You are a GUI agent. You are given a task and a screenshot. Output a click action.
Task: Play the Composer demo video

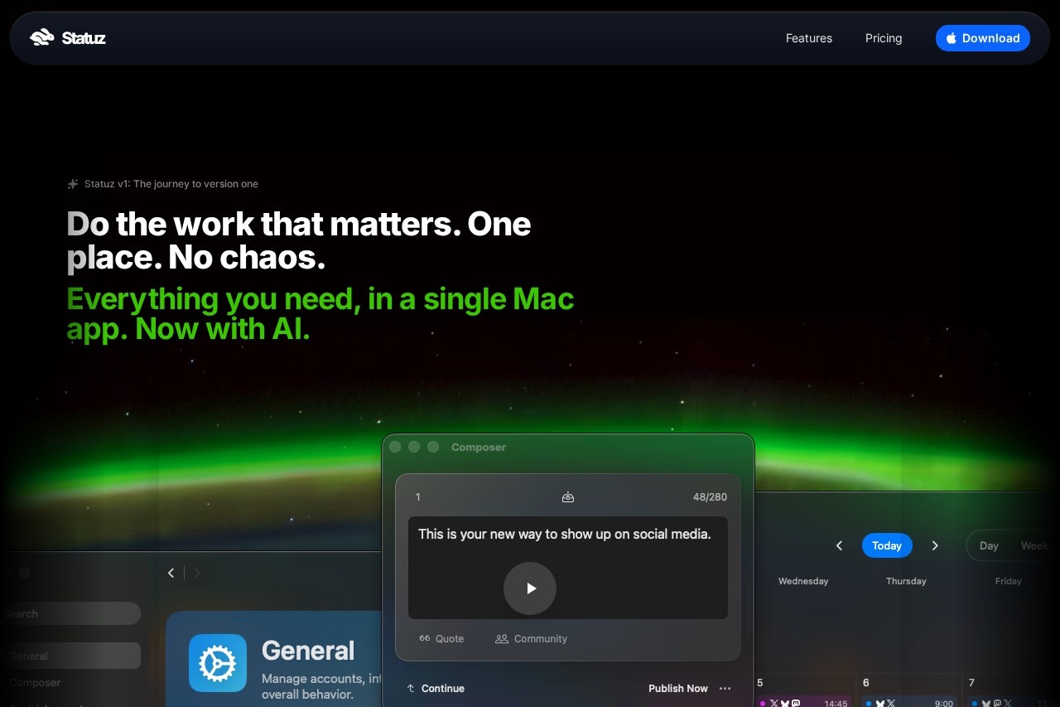tap(530, 588)
